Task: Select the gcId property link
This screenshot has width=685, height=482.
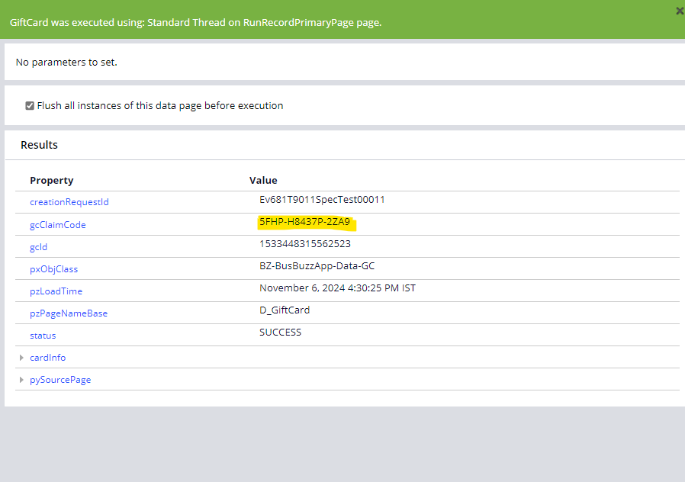Action: 38,246
